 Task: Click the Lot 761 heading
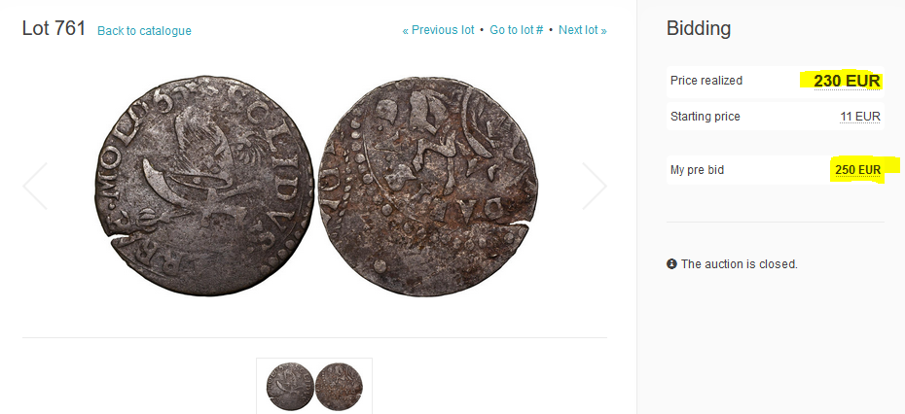pyautogui.click(x=54, y=28)
